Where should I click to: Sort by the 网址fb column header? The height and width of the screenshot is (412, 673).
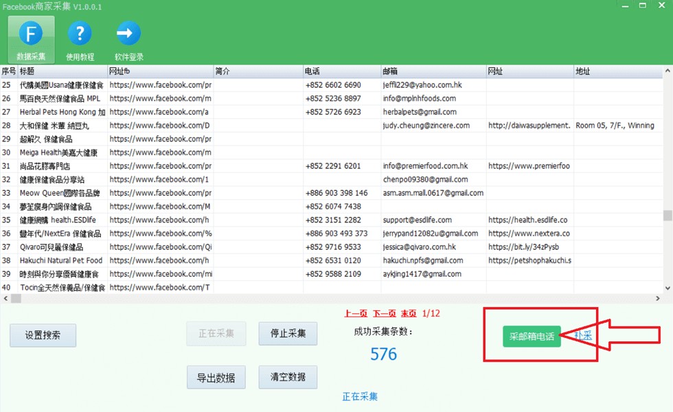click(161, 71)
